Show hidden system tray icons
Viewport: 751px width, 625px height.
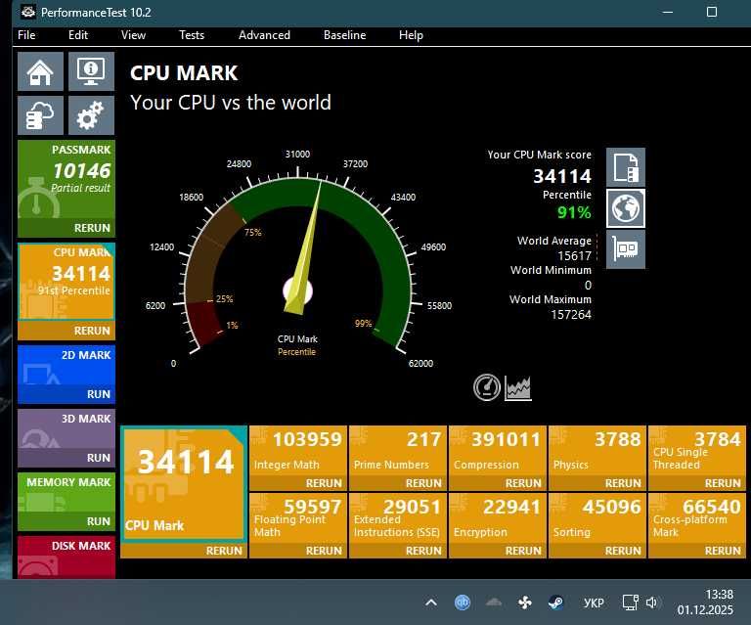pyautogui.click(x=431, y=603)
